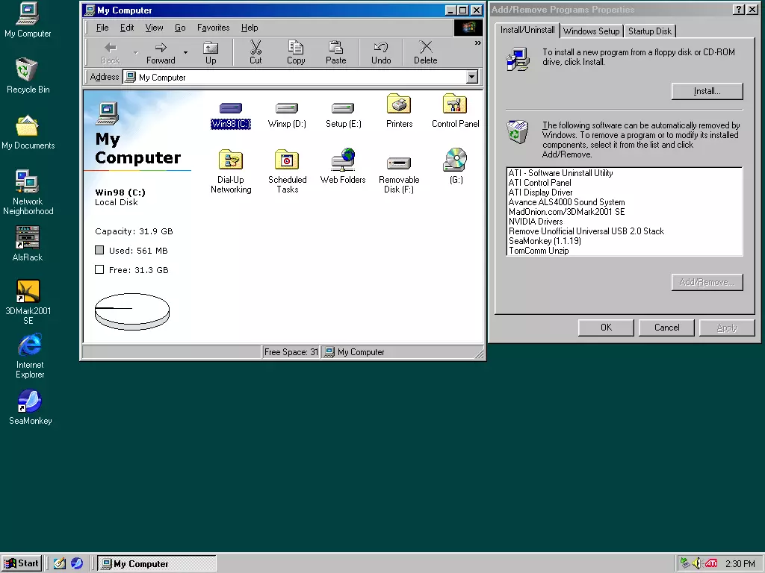Viewport: 765px width, 573px height.
Task: Open the Help menu in My Computer
Action: [250, 28]
